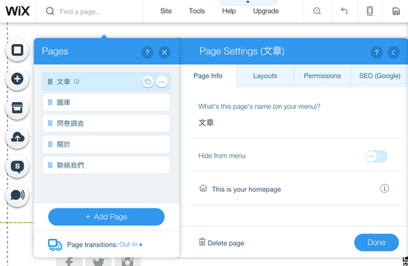Image resolution: width=408 pixels, height=266 pixels.
Task: Open the Upgrade menu
Action: 266,11
